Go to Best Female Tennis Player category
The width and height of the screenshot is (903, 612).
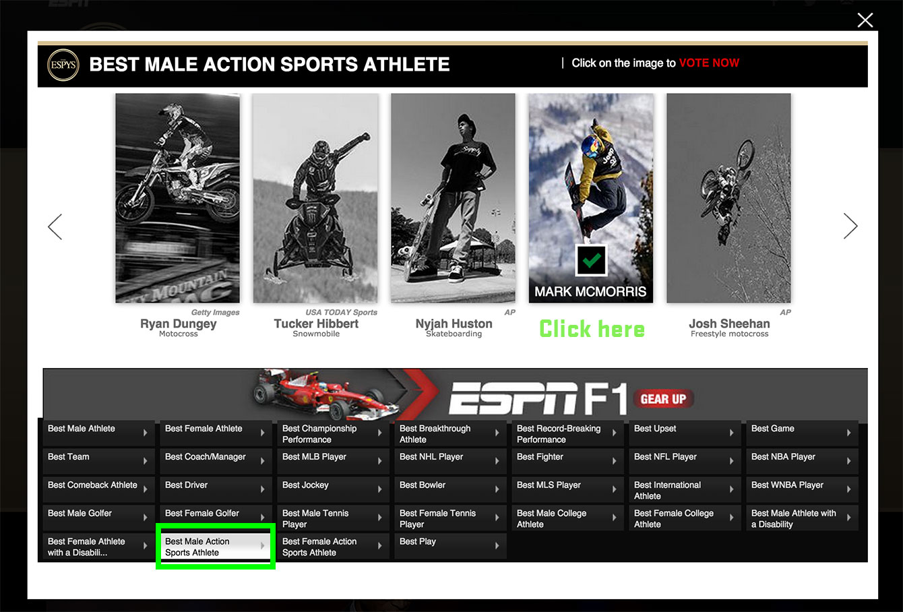click(x=450, y=518)
